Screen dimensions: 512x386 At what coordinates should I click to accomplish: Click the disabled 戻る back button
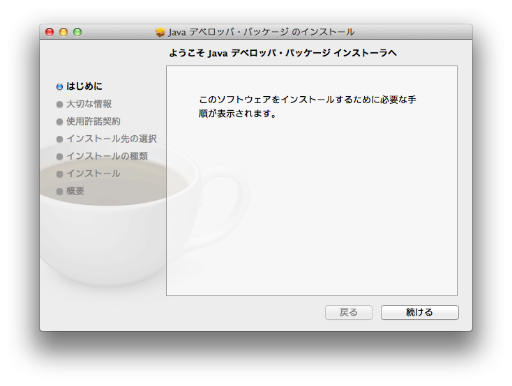click(348, 312)
